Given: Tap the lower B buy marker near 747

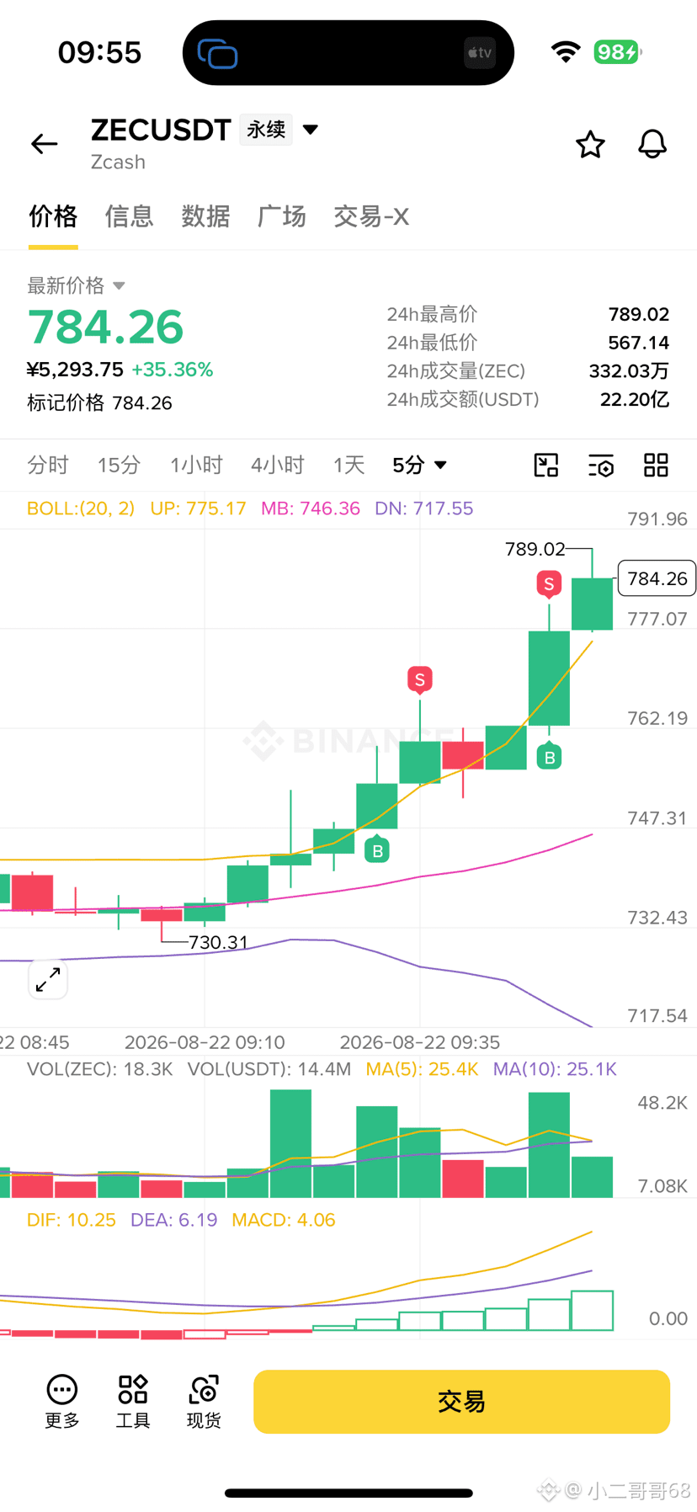Looking at the screenshot, I should (x=377, y=850).
